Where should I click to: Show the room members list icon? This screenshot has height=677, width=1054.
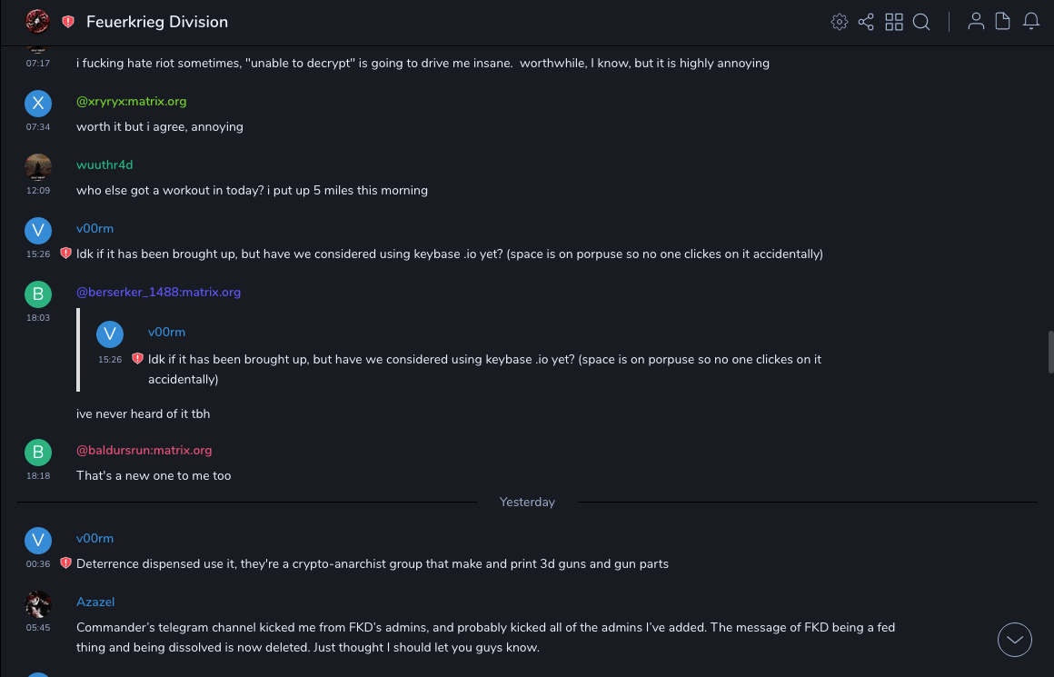976,22
